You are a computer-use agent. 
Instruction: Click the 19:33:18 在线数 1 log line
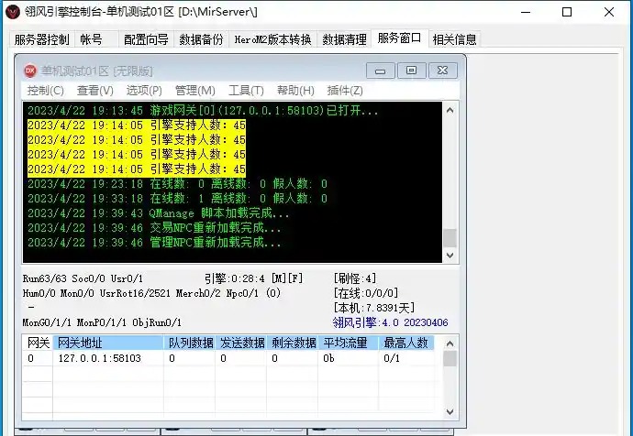[x=178, y=199]
